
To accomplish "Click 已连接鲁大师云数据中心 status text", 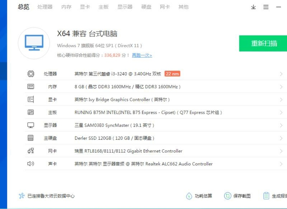I will 51,196.
